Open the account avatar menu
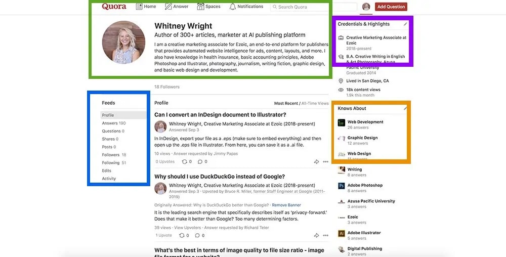This screenshot has width=506, height=257. [366, 7]
